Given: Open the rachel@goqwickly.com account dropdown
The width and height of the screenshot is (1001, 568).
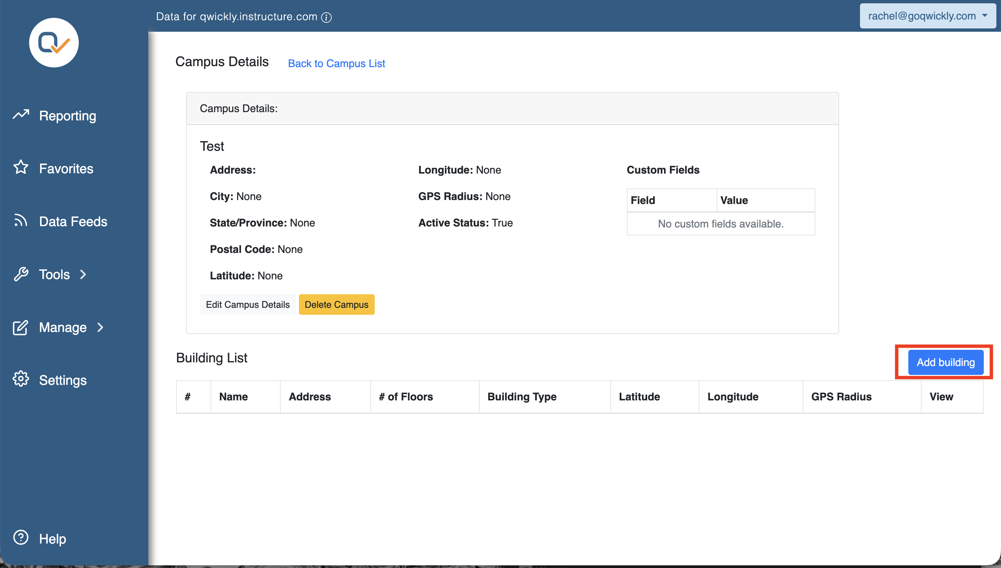Looking at the screenshot, I should click(928, 16).
